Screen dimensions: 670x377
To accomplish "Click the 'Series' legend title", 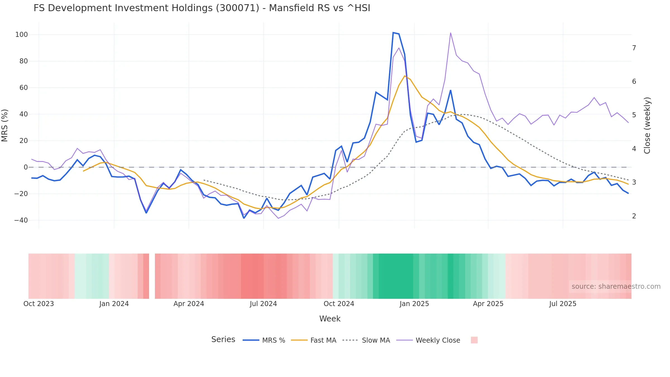I will [223, 339].
